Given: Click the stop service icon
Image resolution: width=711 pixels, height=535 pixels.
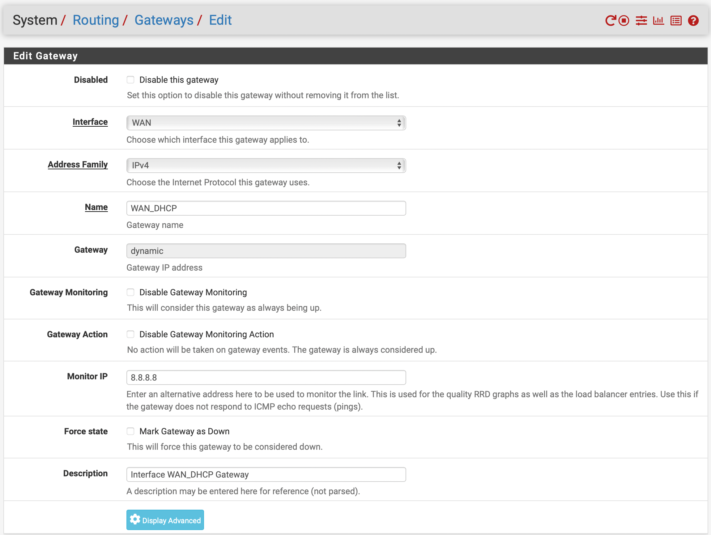Looking at the screenshot, I should (x=624, y=21).
